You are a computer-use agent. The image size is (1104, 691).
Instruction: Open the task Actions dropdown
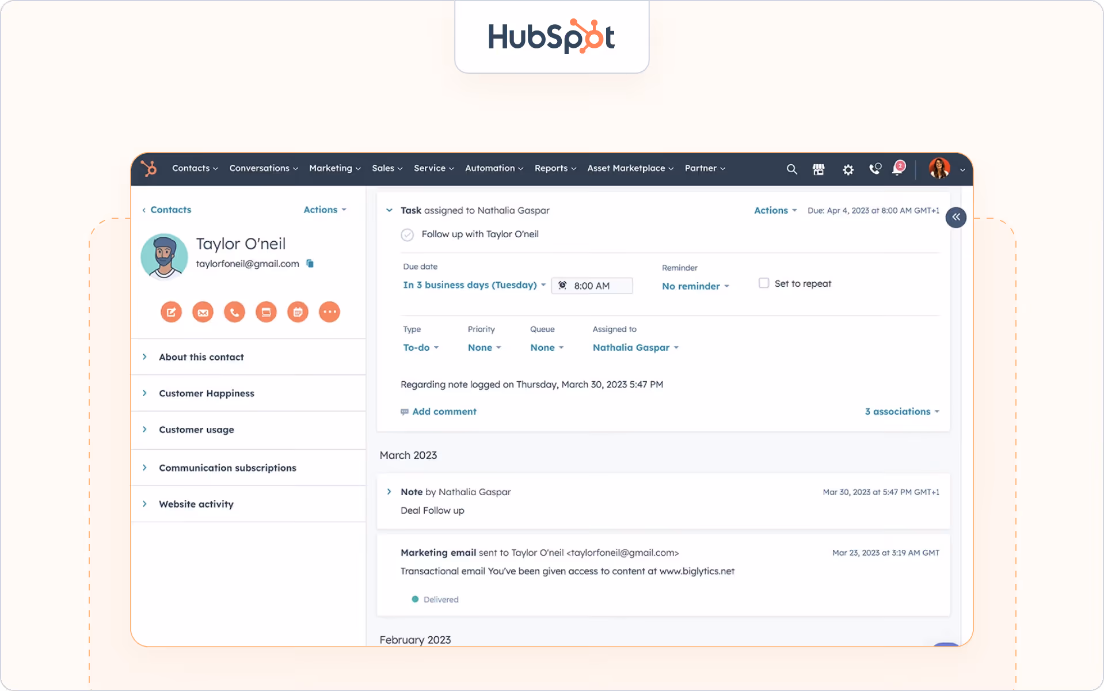coord(775,210)
